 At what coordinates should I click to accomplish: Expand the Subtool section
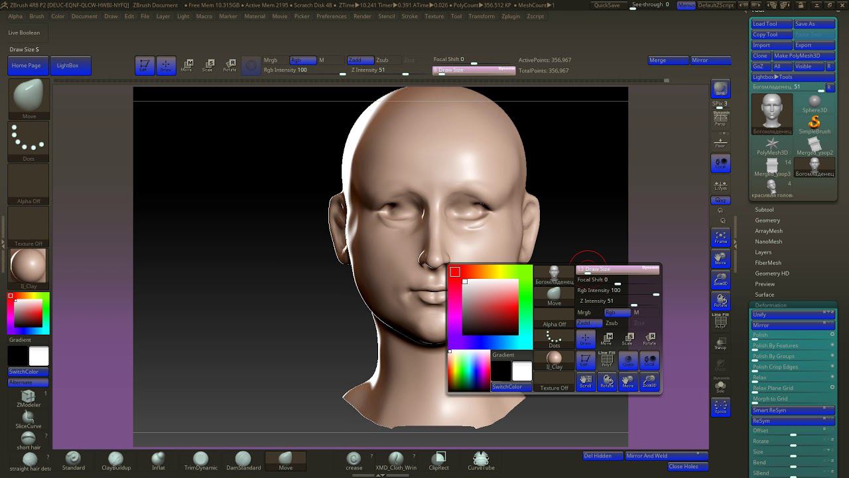[764, 210]
